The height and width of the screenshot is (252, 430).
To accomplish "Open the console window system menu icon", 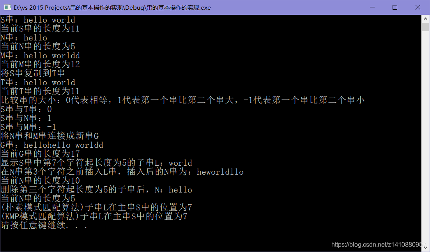I will [7, 7].
